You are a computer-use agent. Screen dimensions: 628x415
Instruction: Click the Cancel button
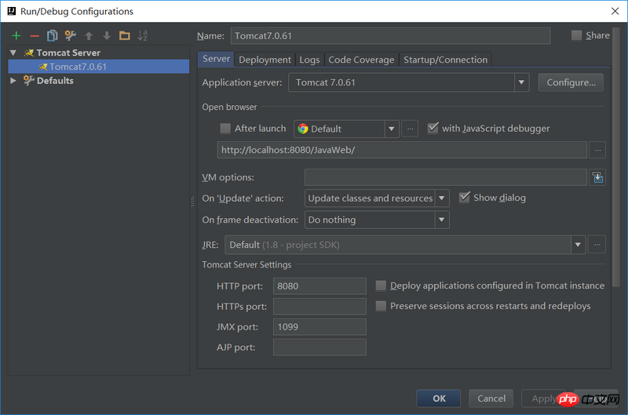click(491, 399)
